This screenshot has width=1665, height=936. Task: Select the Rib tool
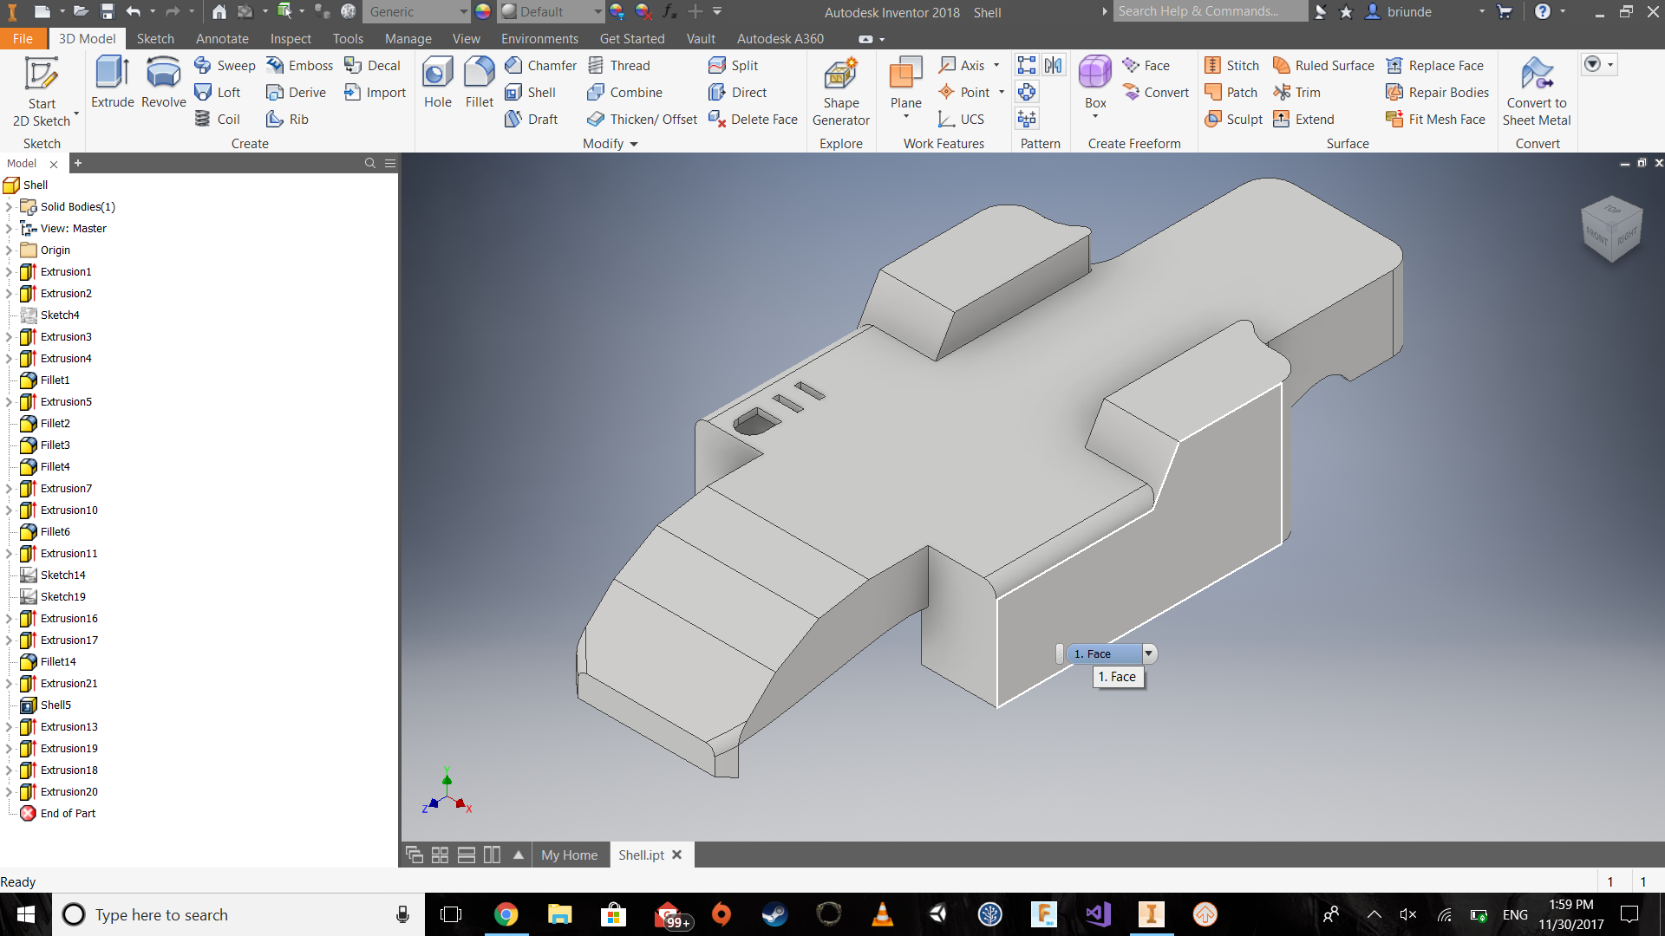(x=287, y=119)
